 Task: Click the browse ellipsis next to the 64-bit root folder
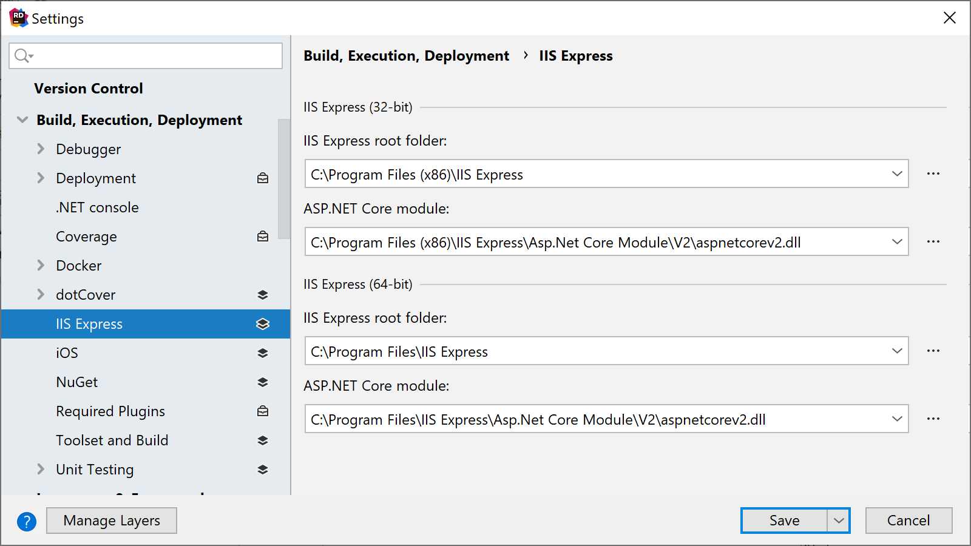click(933, 351)
